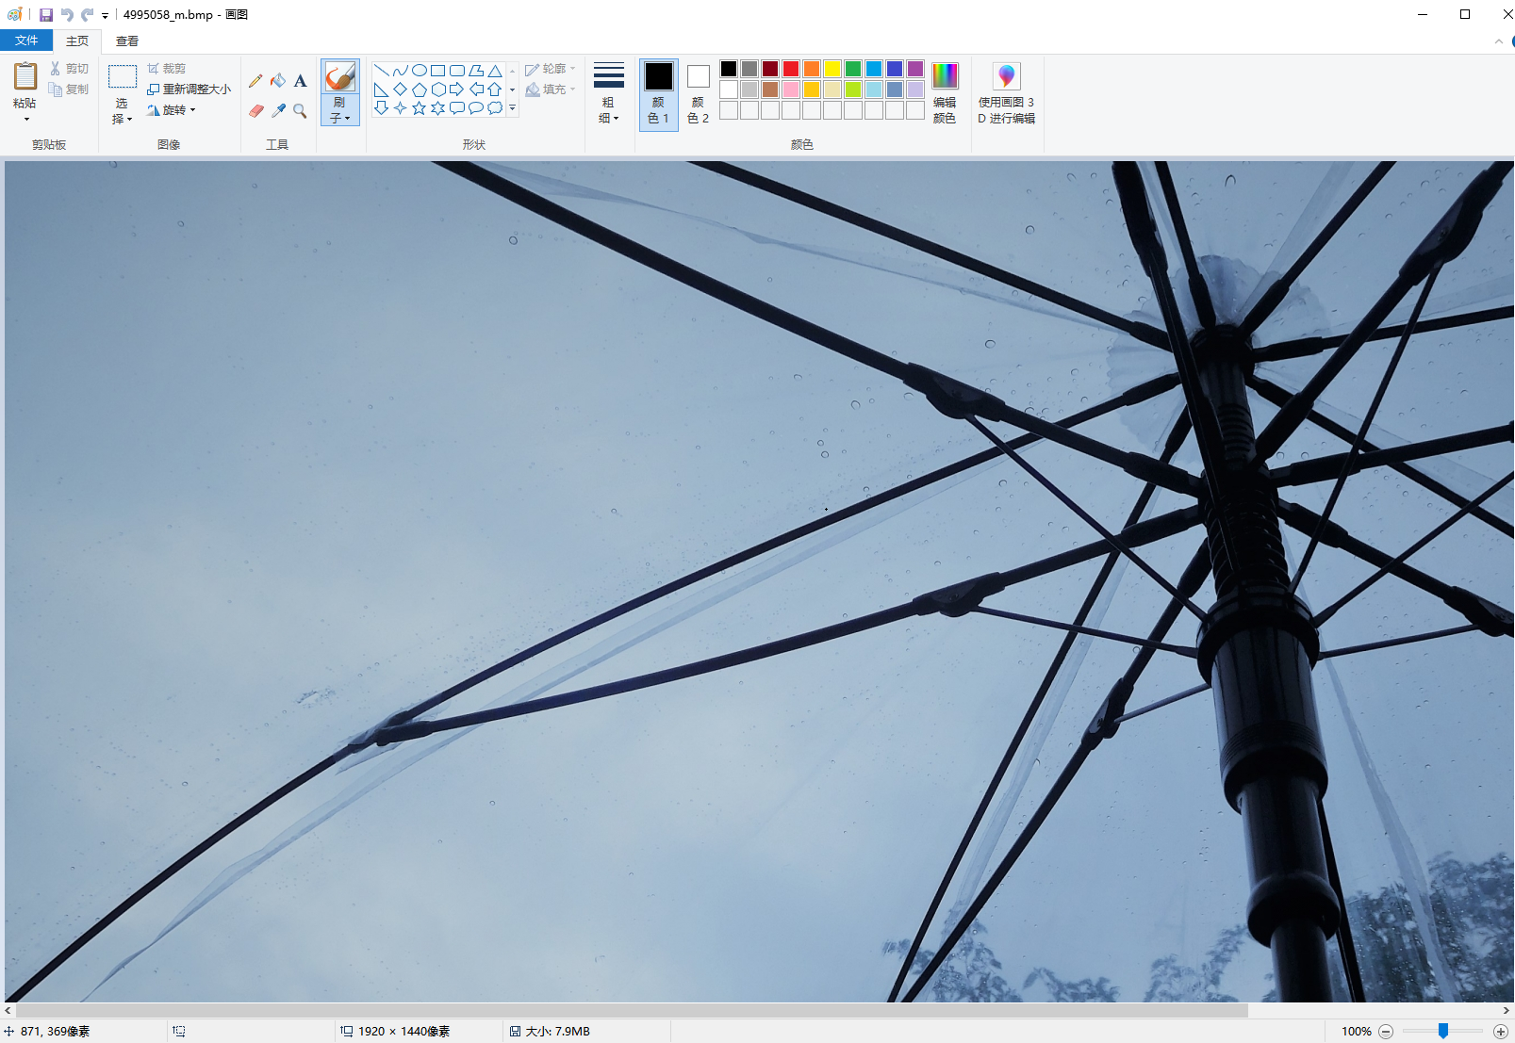1515x1043 pixels.
Task: Open the Size thickness dropdown
Action: [608, 93]
